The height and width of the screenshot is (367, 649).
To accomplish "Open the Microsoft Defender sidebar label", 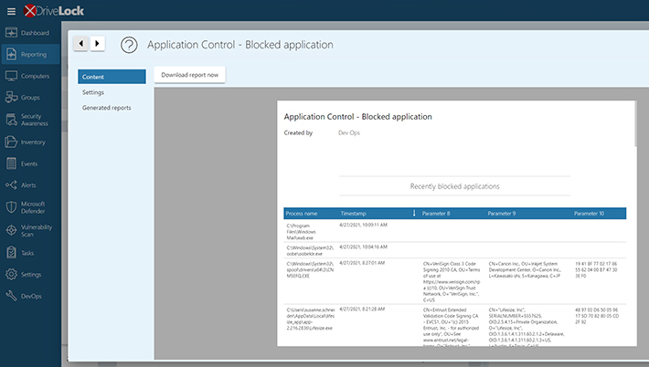I will pos(33,207).
